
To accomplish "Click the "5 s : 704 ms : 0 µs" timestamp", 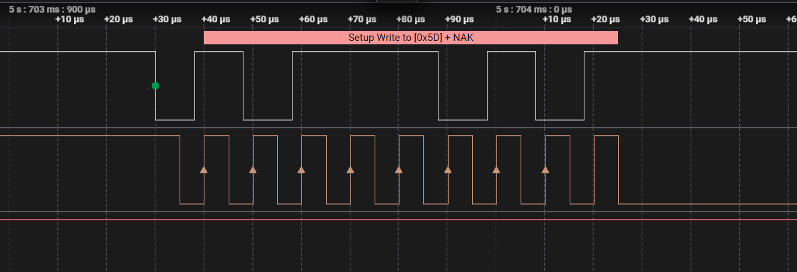I will 534,9.
